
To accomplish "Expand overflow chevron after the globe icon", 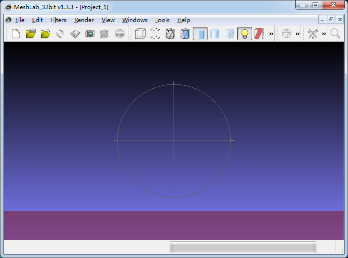I will tap(298, 34).
